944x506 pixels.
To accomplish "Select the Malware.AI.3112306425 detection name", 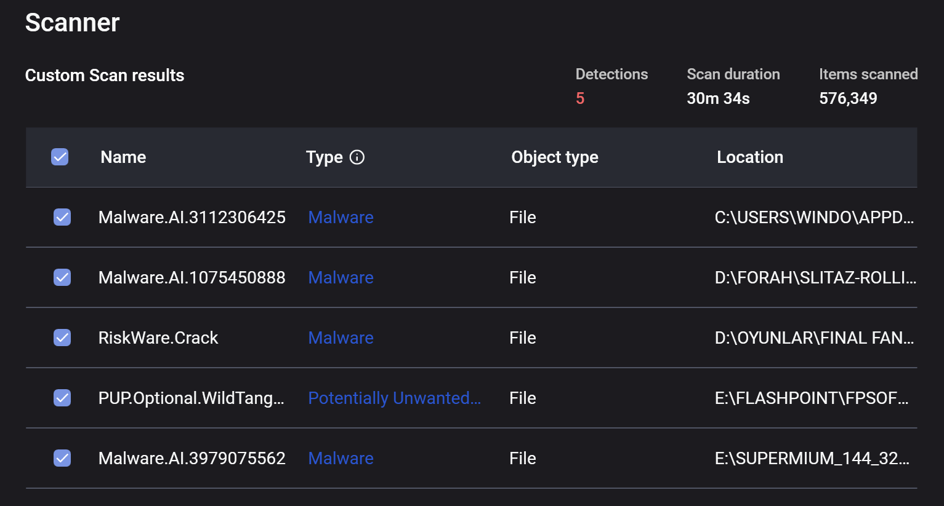I will pos(192,217).
